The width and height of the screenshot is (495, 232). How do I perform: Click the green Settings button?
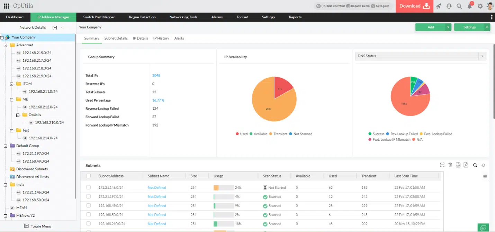(x=469, y=27)
